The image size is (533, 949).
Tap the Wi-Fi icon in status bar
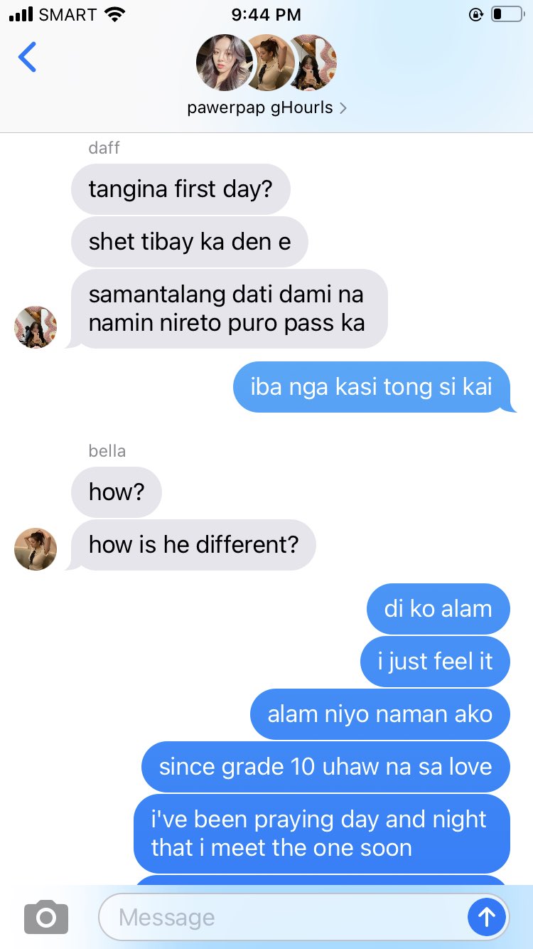pos(114,14)
